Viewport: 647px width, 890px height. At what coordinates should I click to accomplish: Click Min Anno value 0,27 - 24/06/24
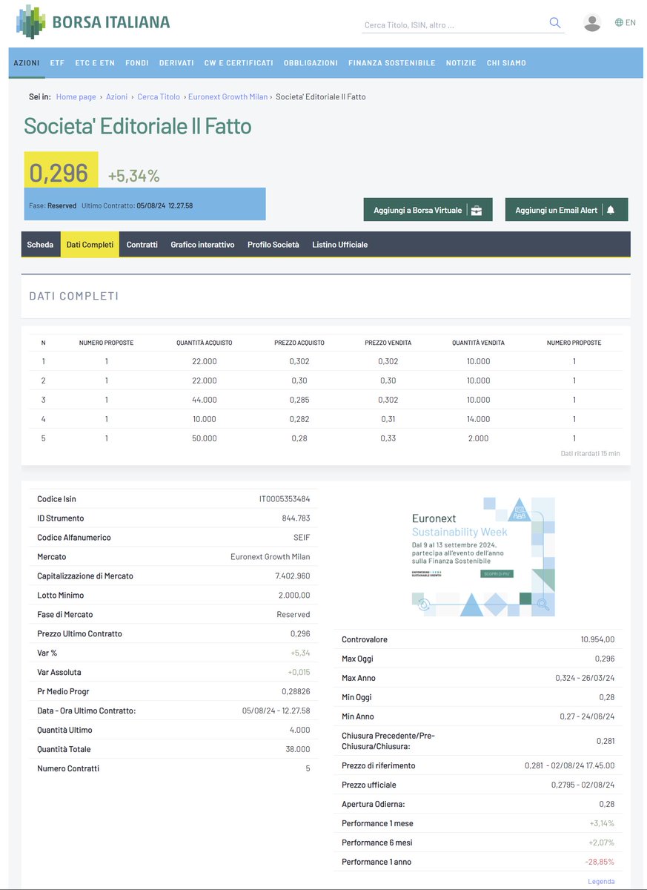pyautogui.click(x=587, y=716)
